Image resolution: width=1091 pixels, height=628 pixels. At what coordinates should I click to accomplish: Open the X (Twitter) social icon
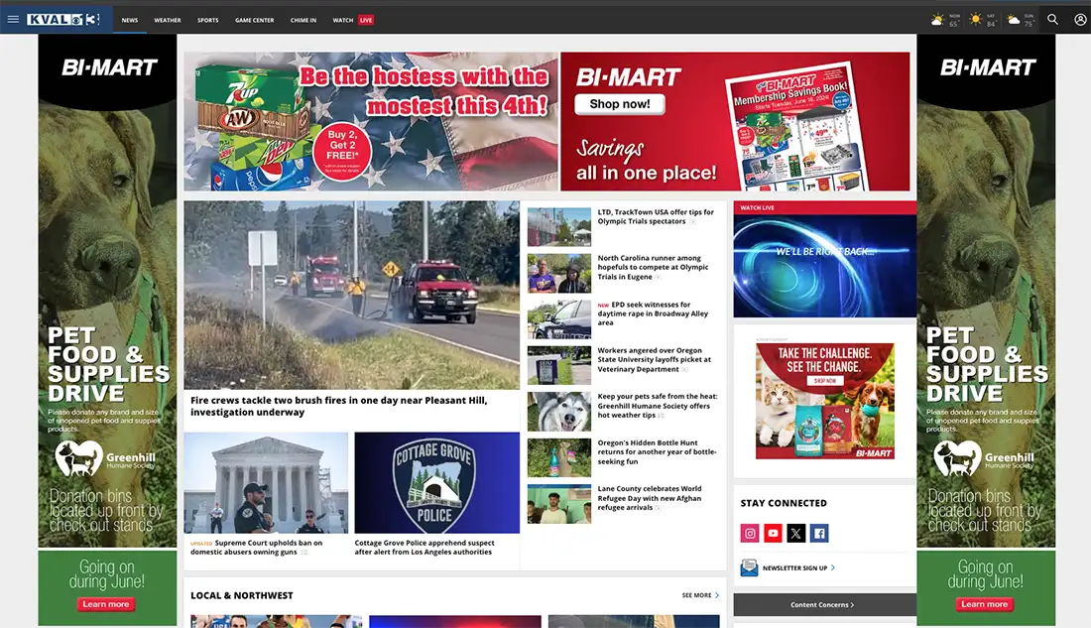796,534
